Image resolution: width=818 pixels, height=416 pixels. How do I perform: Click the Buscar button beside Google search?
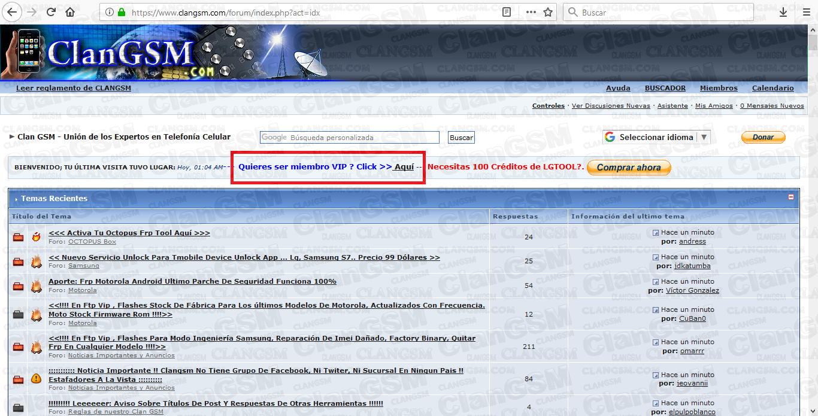click(x=461, y=138)
